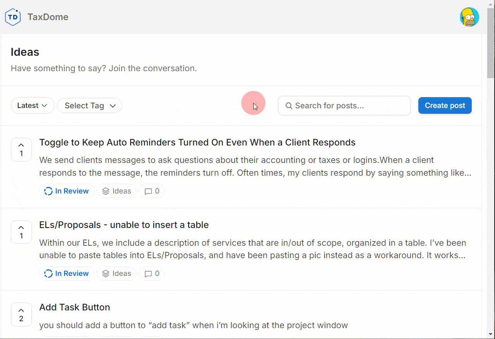
Task: Open the Latest sort dropdown
Action: pos(33,106)
